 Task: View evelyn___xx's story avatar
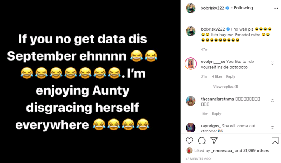coord(191,64)
